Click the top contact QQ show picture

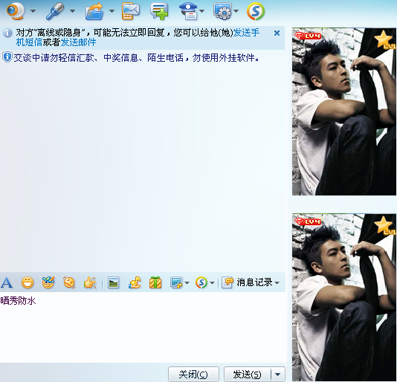343,111
